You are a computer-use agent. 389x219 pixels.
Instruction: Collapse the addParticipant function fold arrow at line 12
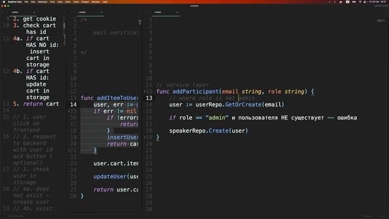point(145,91)
